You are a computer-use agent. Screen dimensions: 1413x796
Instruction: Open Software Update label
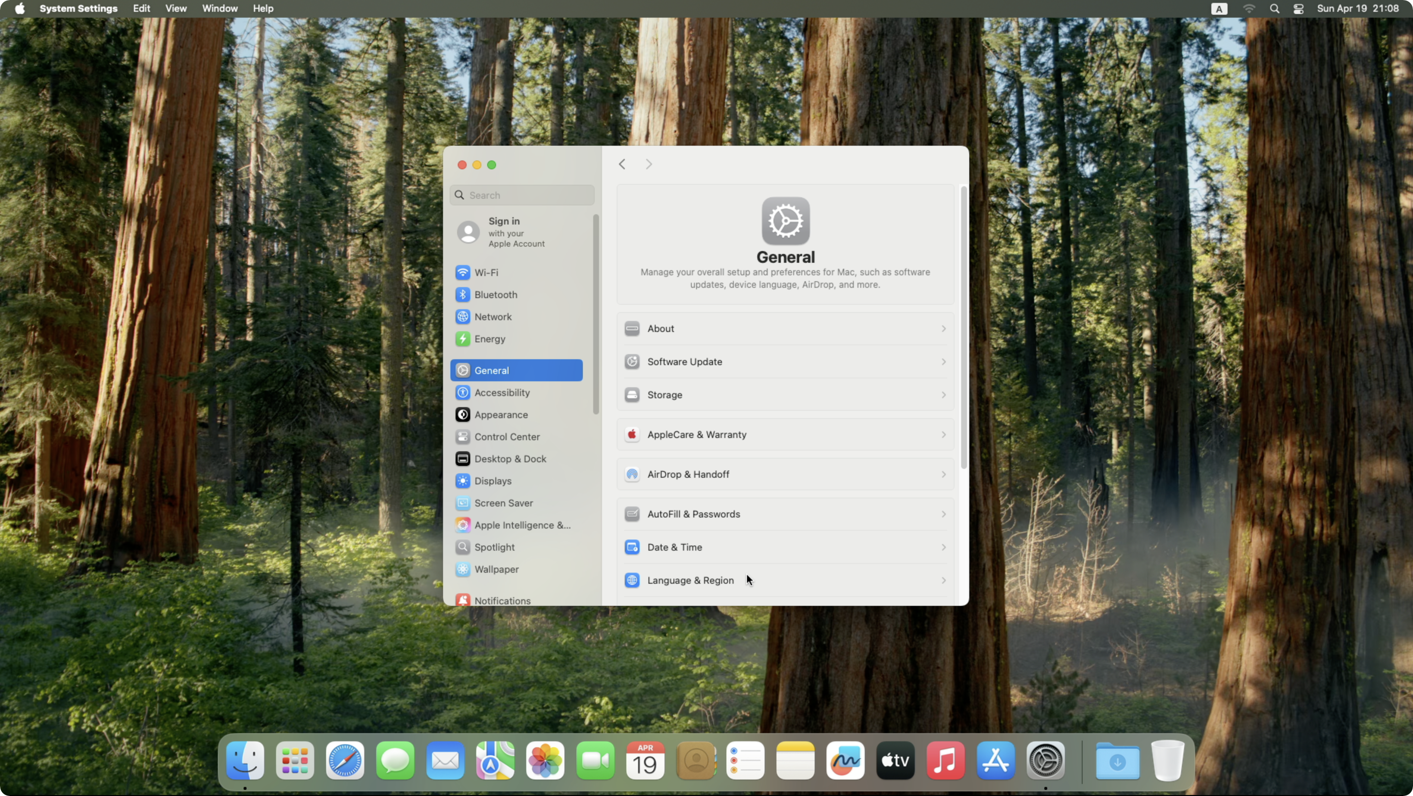684,362
